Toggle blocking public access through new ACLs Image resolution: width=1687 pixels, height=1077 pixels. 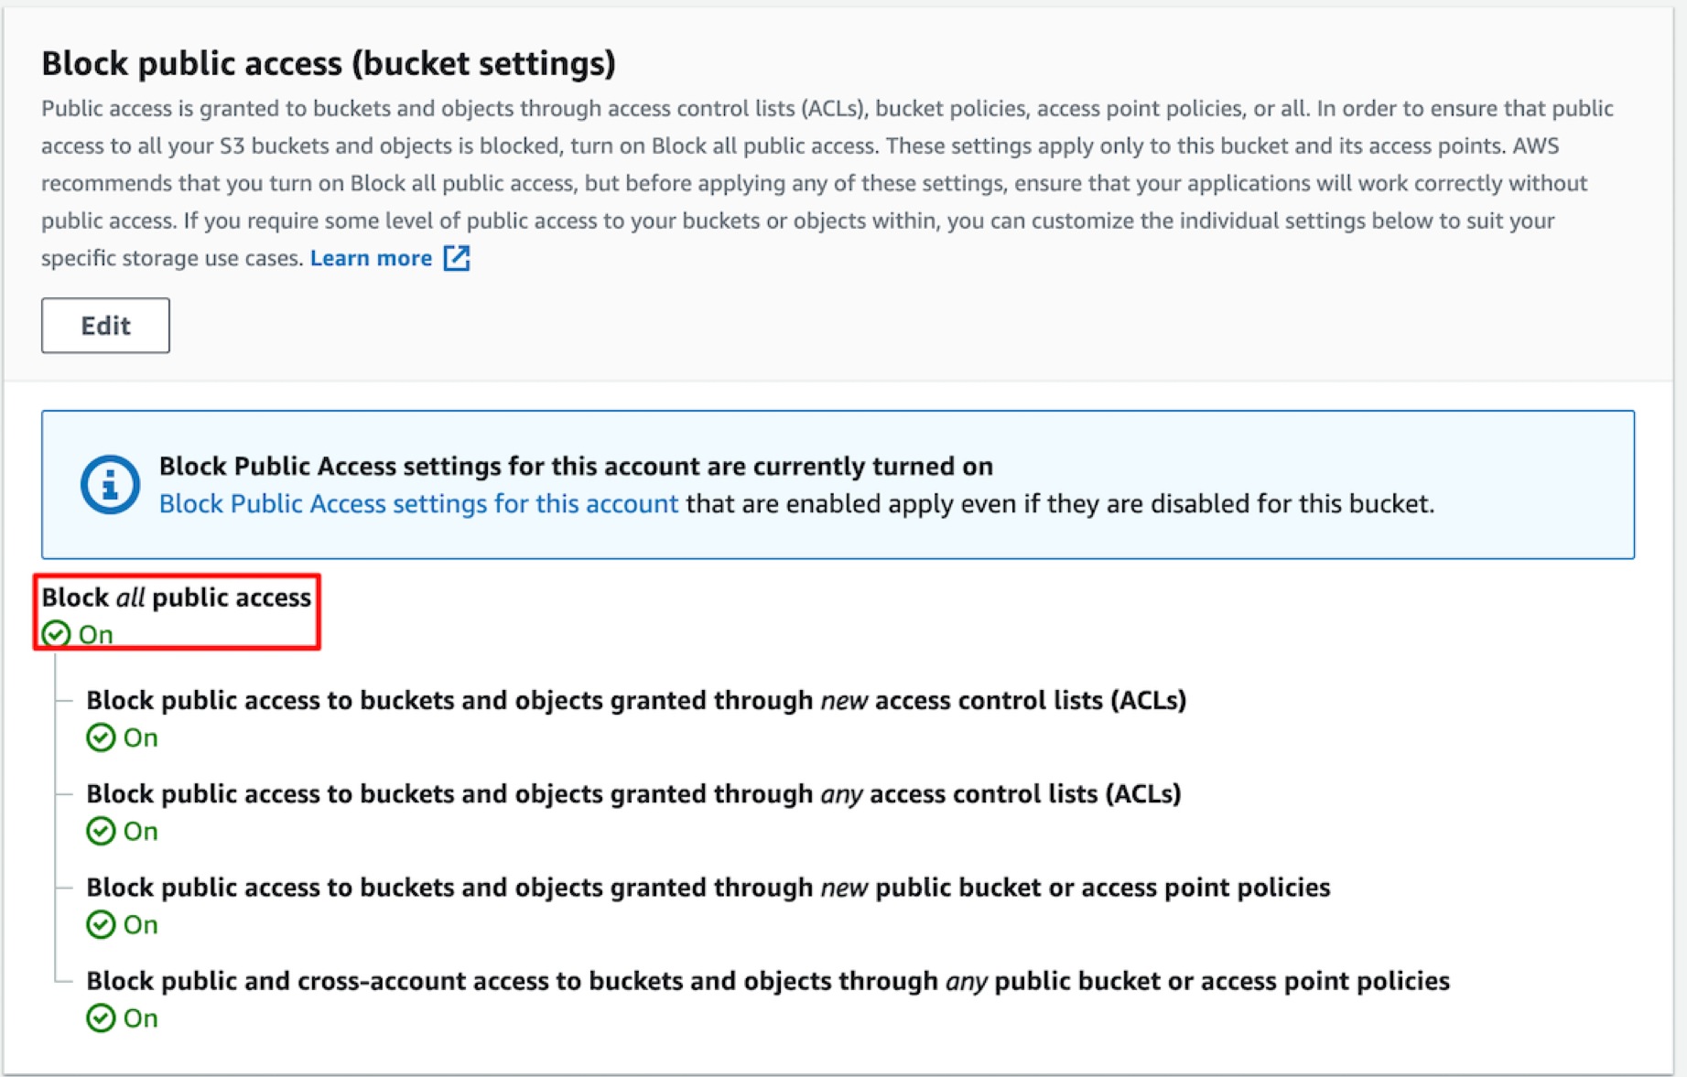click(636, 701)
